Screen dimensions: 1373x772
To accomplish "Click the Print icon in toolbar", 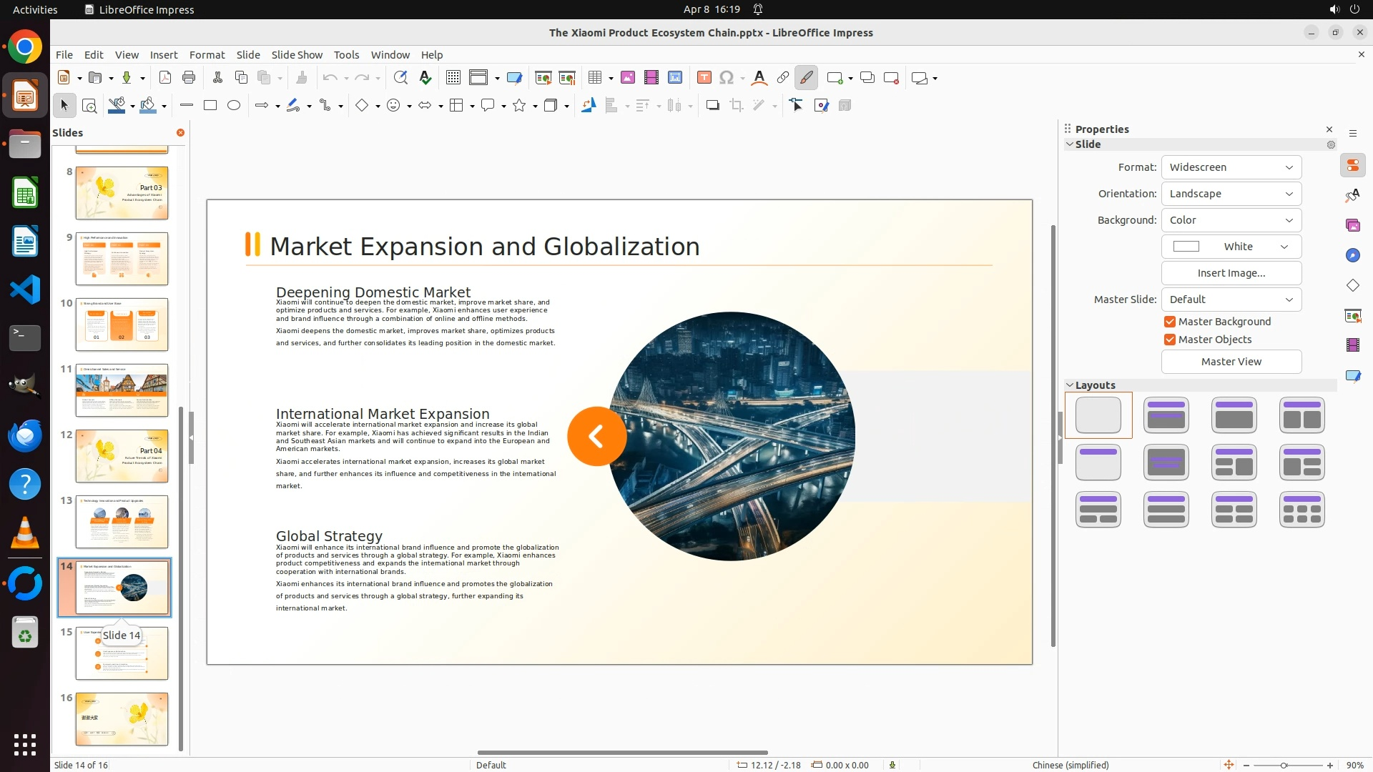I will [x=189, y=78].
